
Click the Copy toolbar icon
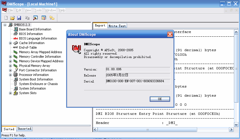pyautogui.click(x=27, y=18)
